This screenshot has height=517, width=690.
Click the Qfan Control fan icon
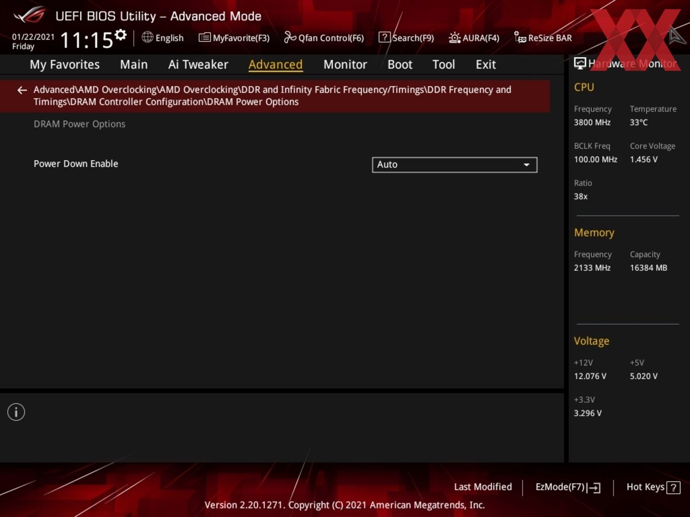tap(290, 37)
